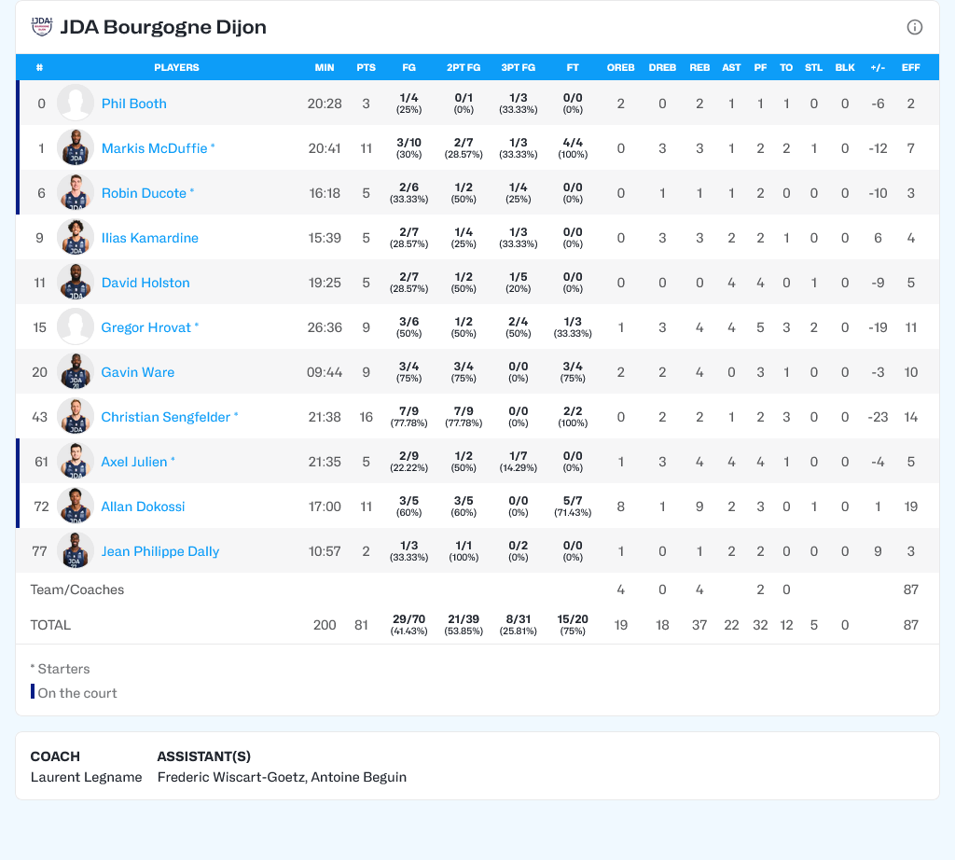
Task: Open Phil Booth's player profile
Action: pos(133,104)
